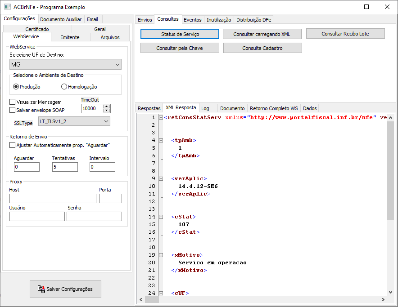398x307 pixels.
Task: Enable the Salvar envelope SOAP checkbox
Action: point(12,110)
